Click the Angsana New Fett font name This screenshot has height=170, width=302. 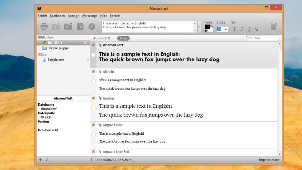tap(116, 152)
